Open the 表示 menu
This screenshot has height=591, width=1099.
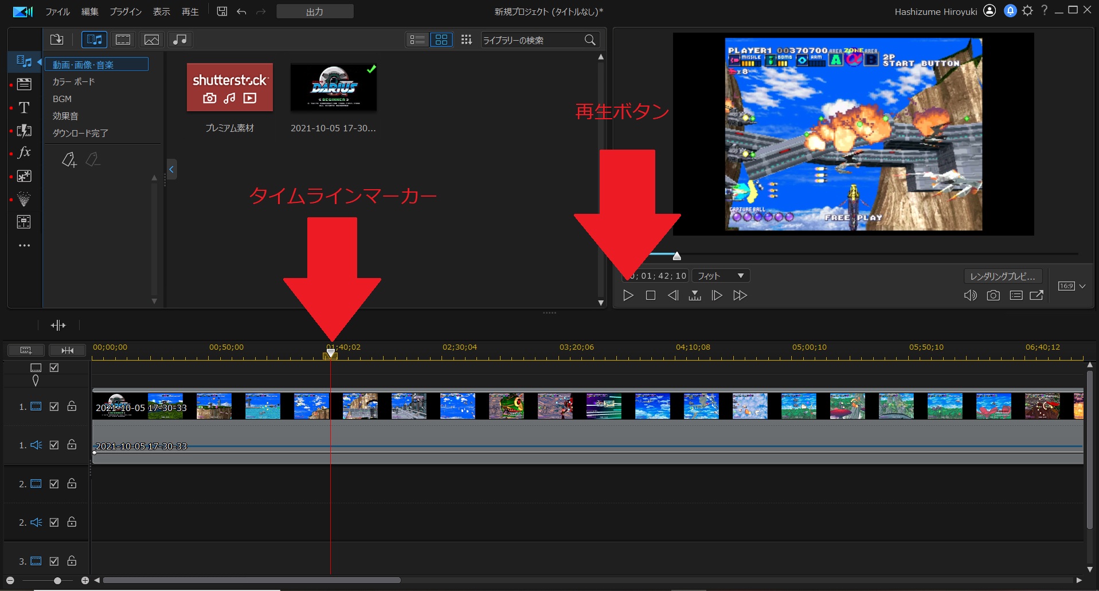click(161, 11)
